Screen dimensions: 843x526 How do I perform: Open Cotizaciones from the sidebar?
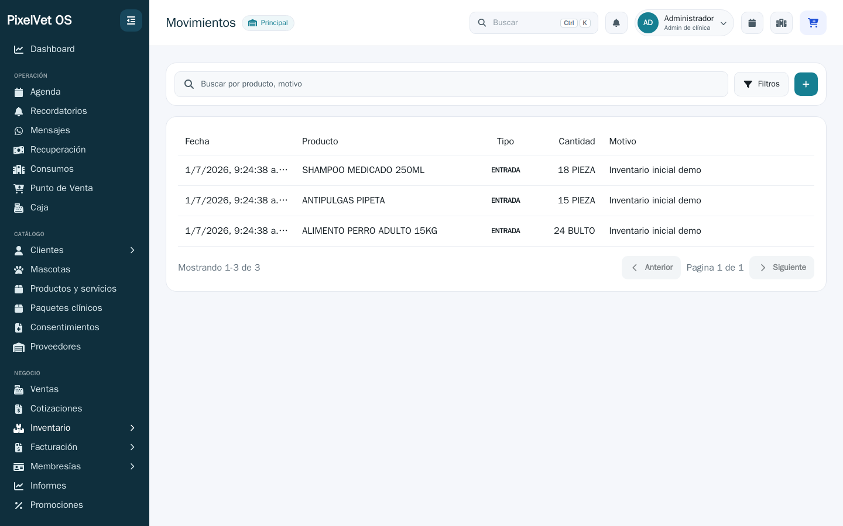point(74,409)
